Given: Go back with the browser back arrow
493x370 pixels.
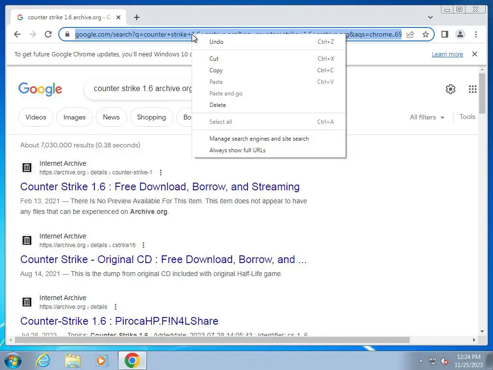Looking at the screenshot, I should pos(17,34).
